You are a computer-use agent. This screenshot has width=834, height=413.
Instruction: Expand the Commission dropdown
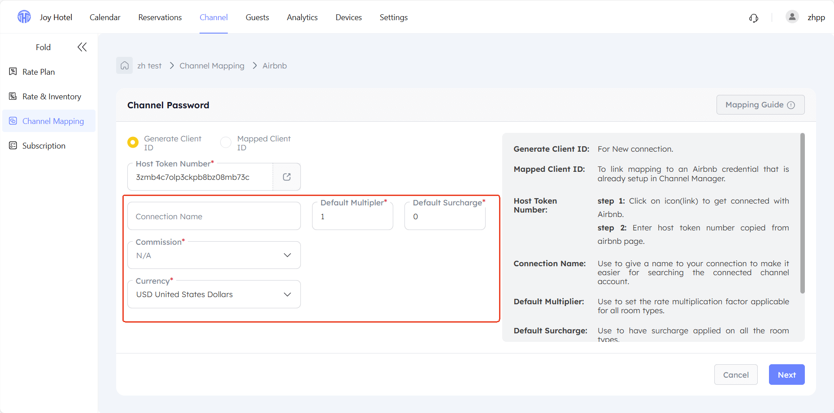[214, 255]
